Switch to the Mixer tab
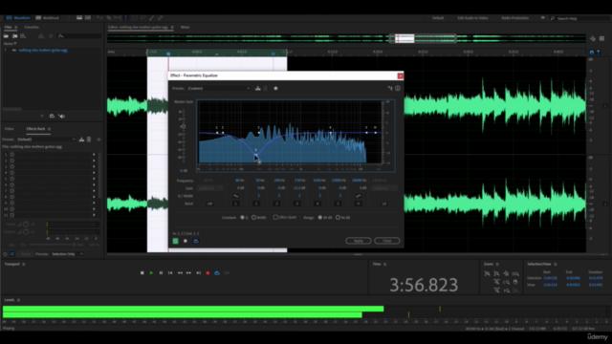The image size is (612, 344). pyautogui.click(x=185, y=28)
